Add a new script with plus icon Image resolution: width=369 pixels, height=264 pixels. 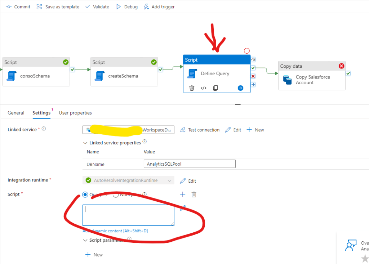pyautogui.click(x=183, y=194)
